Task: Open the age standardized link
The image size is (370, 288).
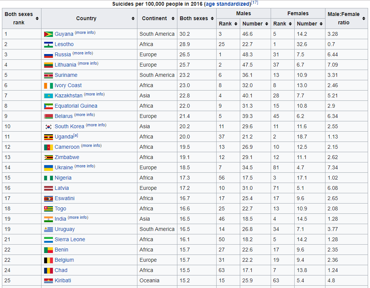Action: pos(228,4)
